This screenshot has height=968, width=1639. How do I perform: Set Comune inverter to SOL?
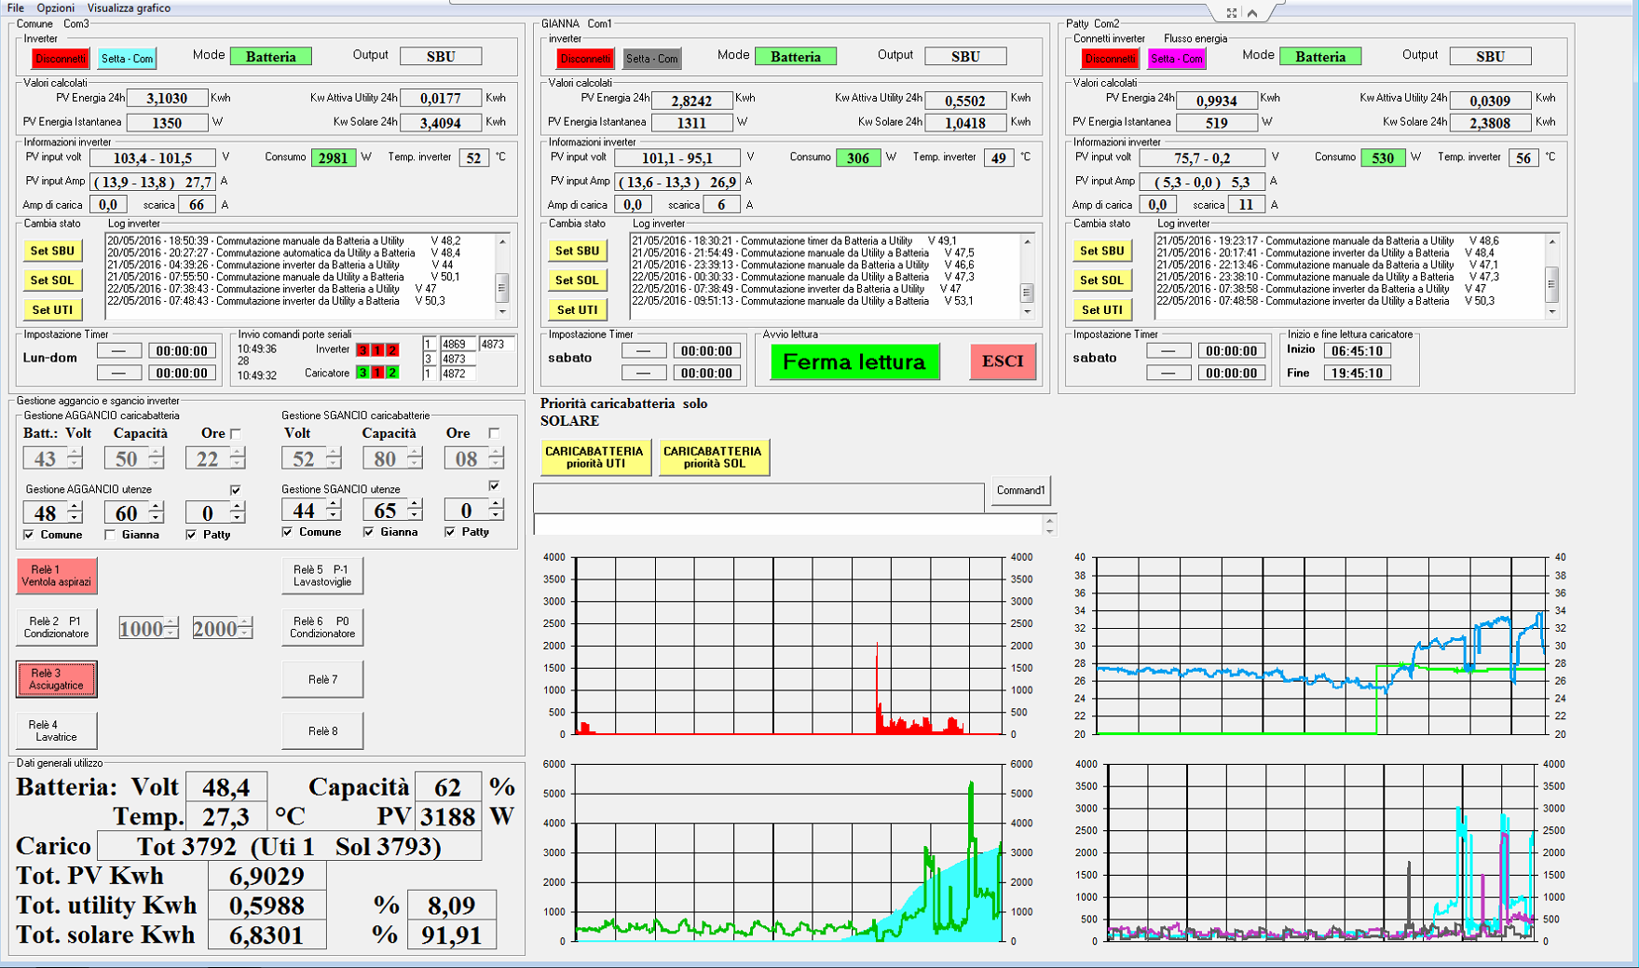point(52,280)
